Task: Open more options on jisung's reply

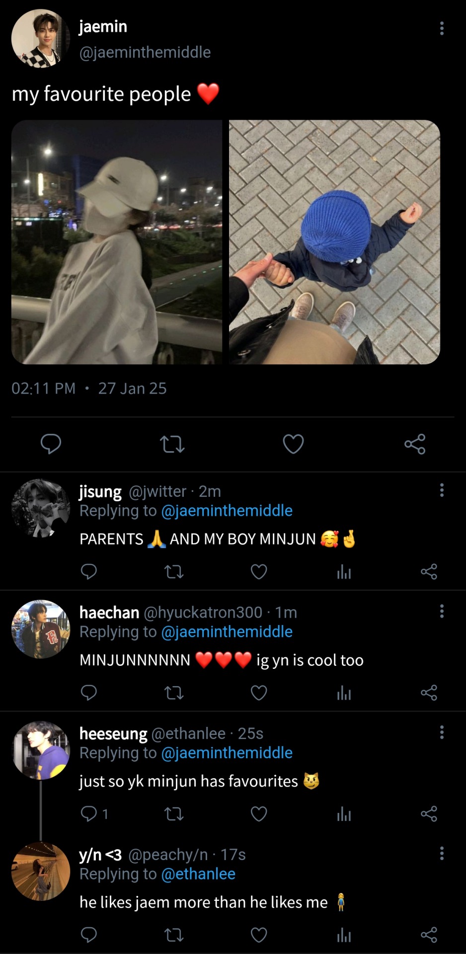Action: (x=441, y=490)
